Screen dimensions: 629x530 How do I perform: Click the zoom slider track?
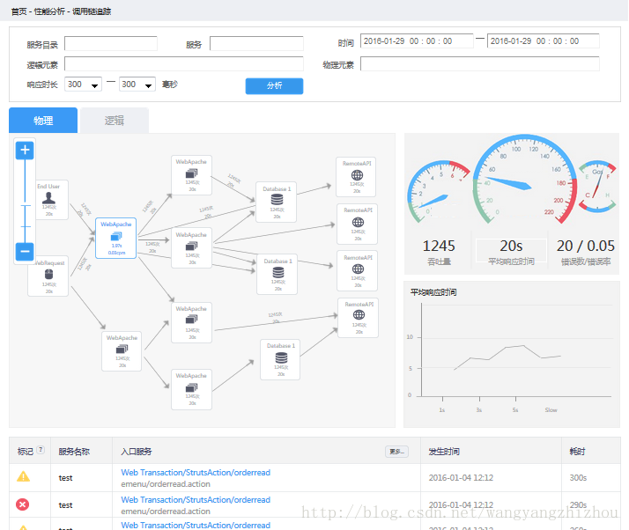pos(25,201)
